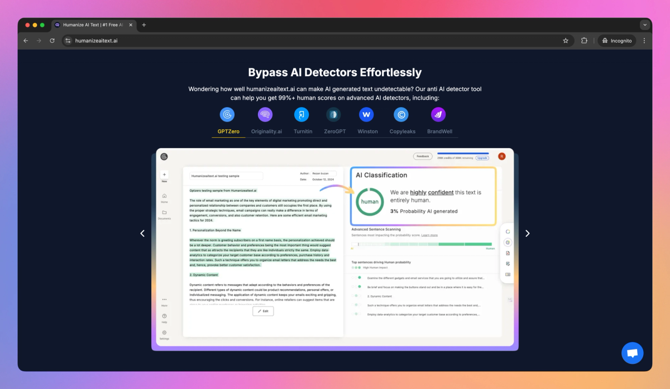
Task: Switch to the Winston tab
Action: pyautogui.click(x=368, y=132)
